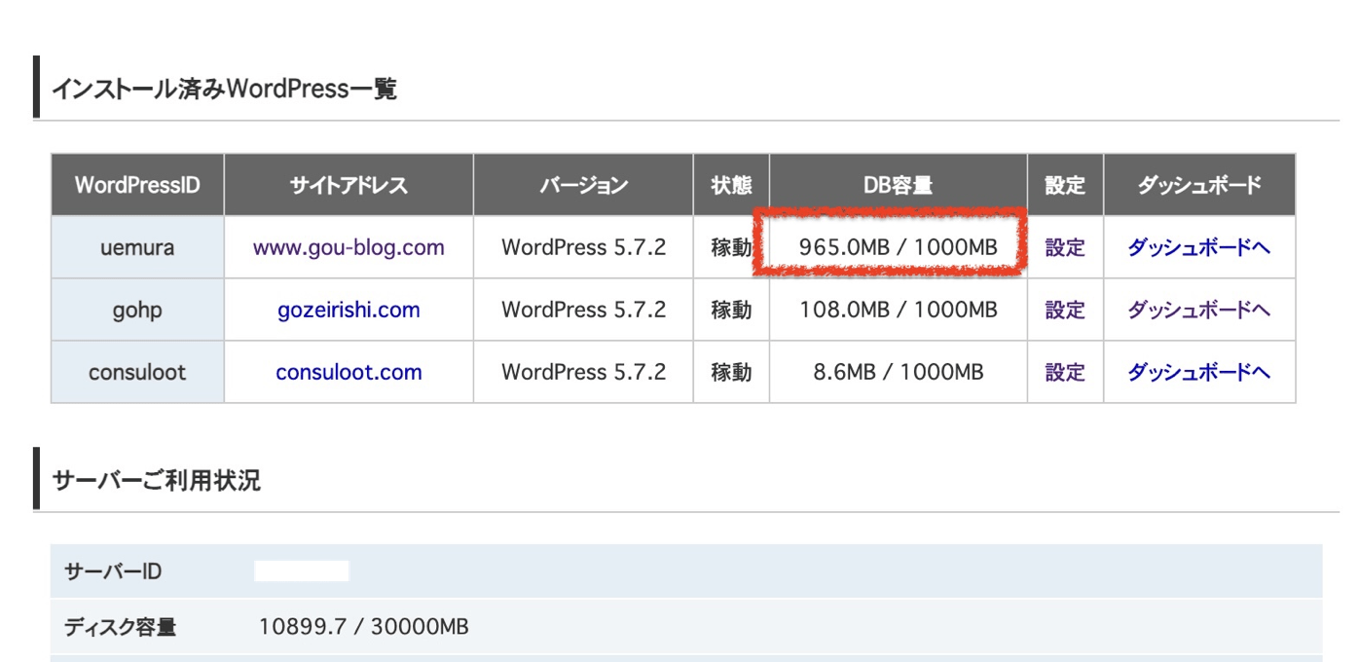Click the 稼動 status in the uemura row

(x=731, y=247)
